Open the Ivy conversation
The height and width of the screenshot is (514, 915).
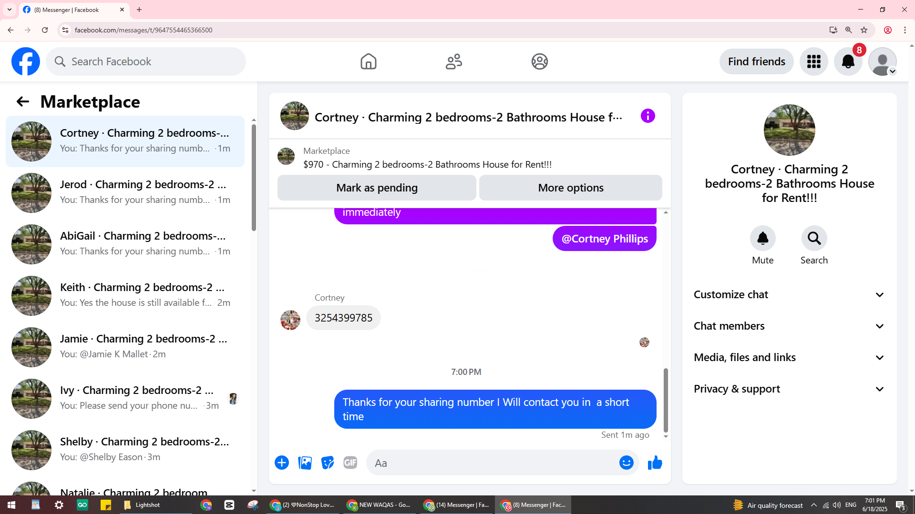tap(125, 399)
